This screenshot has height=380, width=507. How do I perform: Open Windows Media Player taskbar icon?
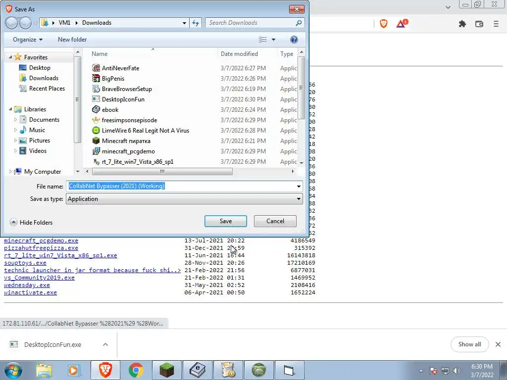pyautogui.click(x=74, y=370)
